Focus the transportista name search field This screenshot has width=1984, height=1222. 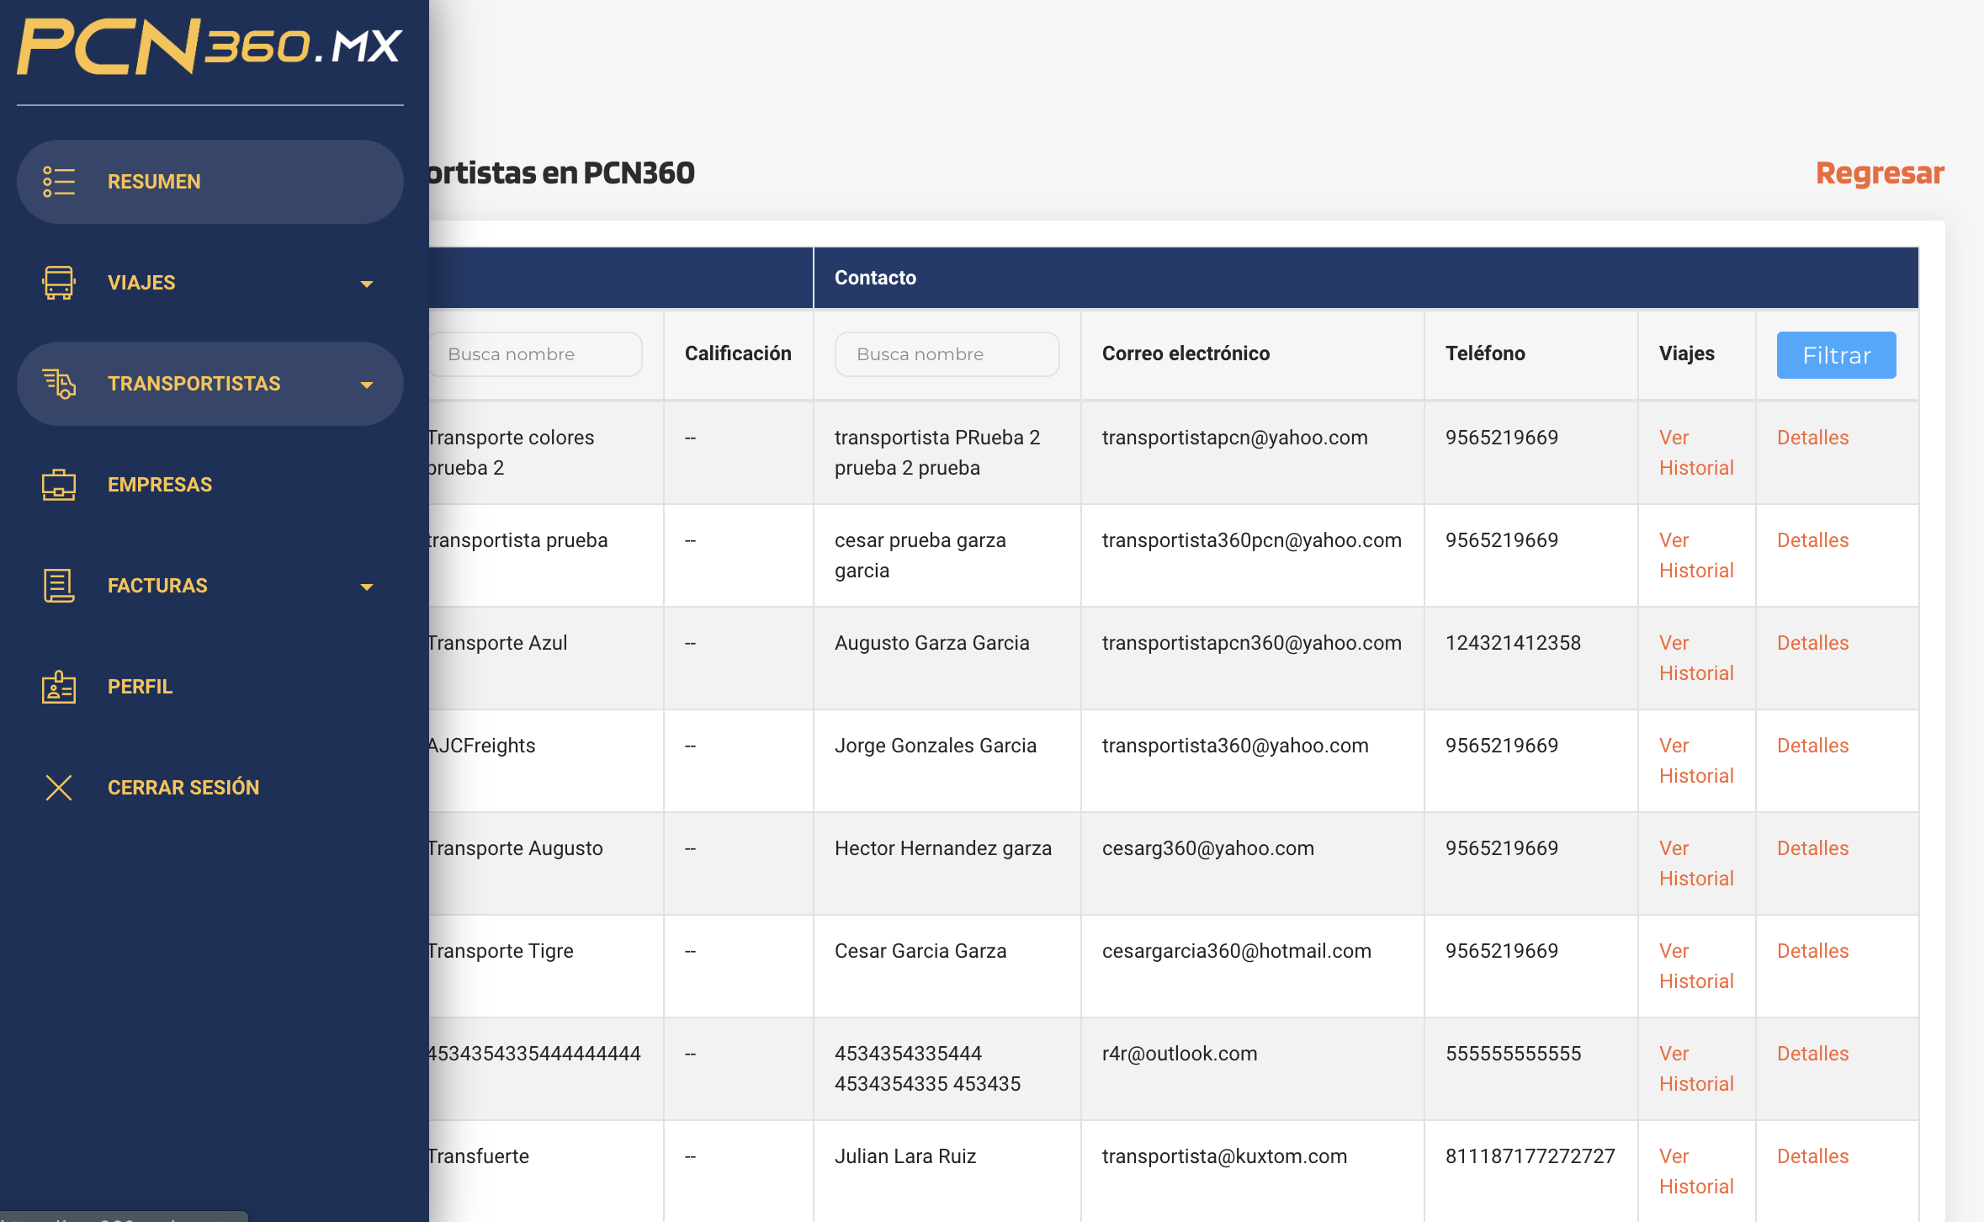(x=534, y=354)
